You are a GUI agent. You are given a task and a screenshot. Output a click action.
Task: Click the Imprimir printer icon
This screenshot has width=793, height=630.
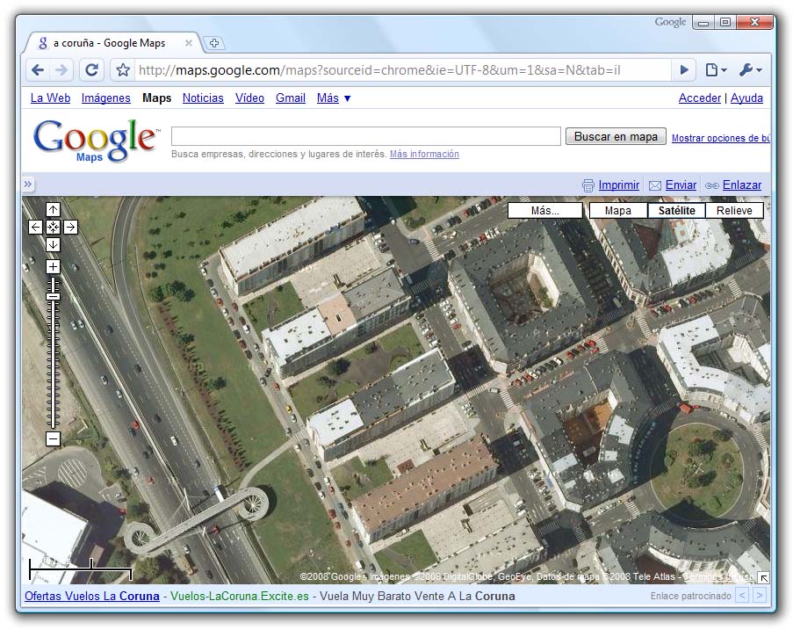tap(588, 185)
